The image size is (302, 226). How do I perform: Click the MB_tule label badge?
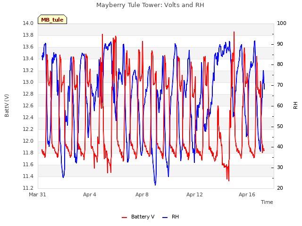point(52,19)
